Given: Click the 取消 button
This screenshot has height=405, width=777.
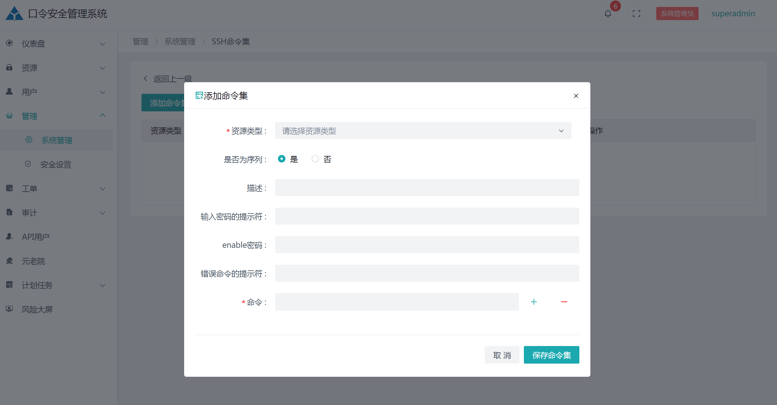Looking at the screenshot, I should click(x=502, y=355).
